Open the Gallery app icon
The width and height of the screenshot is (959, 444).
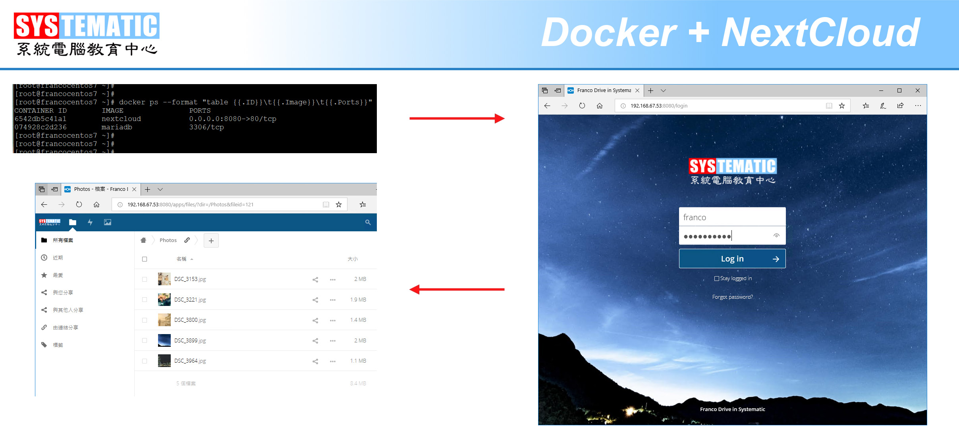click(x=108, y=222)
